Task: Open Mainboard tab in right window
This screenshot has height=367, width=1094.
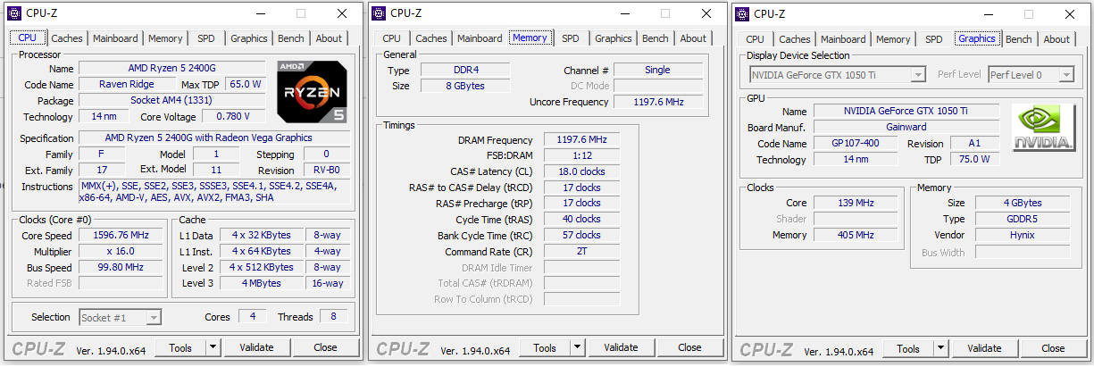Action: [x=844, y=39]
